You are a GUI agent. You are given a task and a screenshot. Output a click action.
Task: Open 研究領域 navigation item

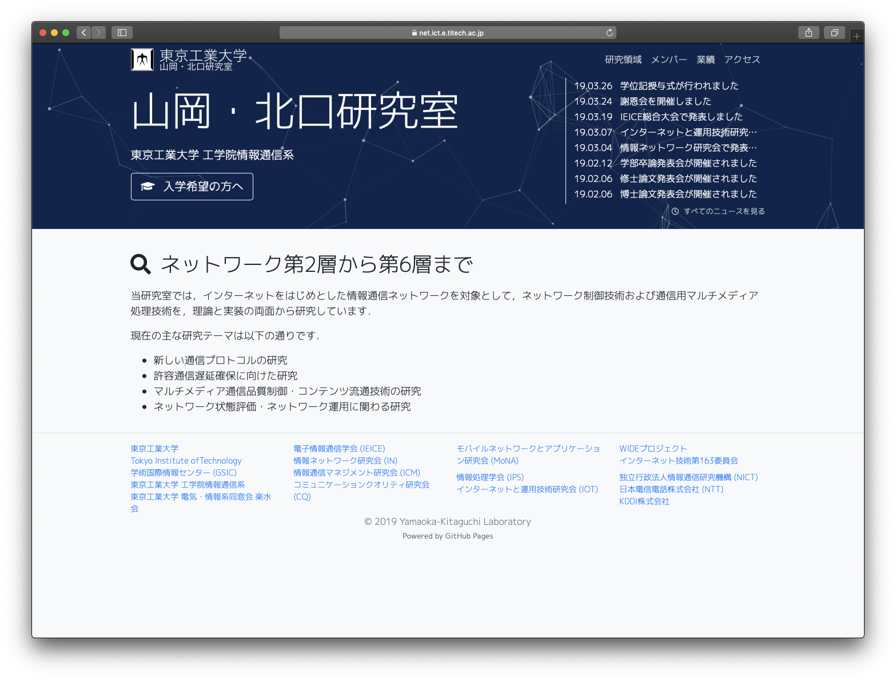click(x=623, y=60)
